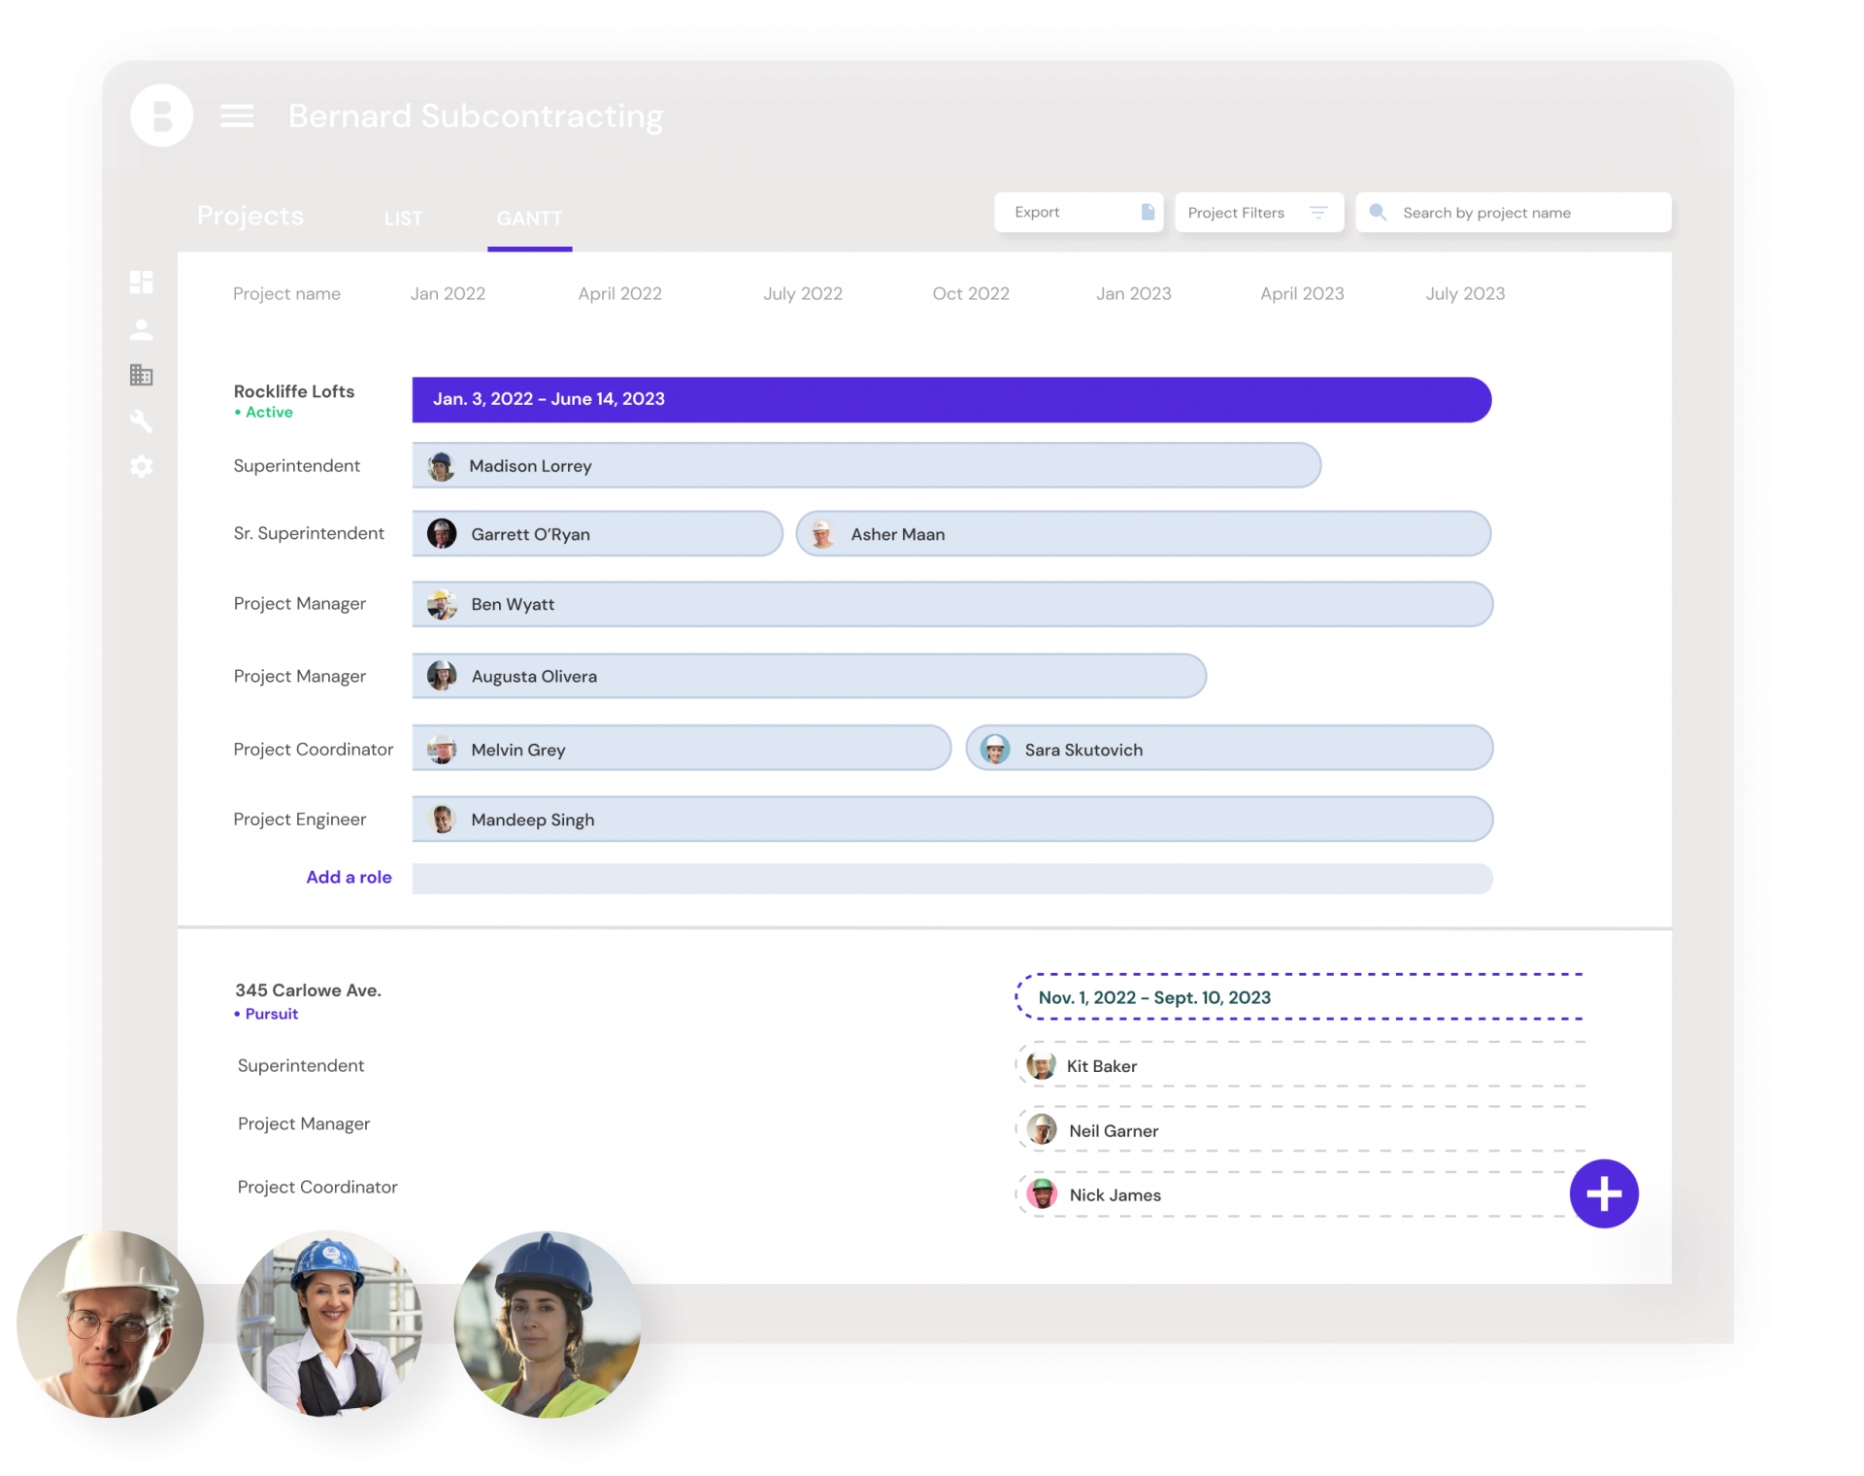1864x1476 pixels.
Task: Click Sara Skutovich's assignment bar
Action: pos(1228,750)
